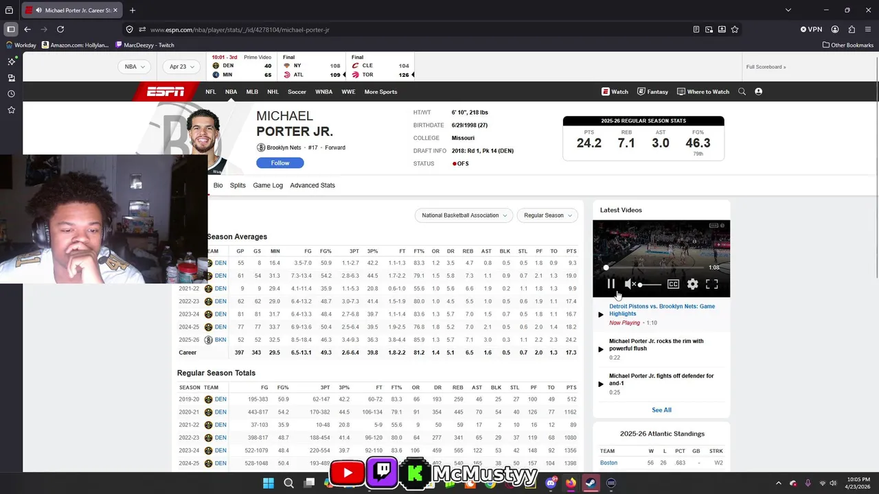Toggle closed captions on the video player
Viewport: 879px width, 494px height.
(x=673, y=284)
